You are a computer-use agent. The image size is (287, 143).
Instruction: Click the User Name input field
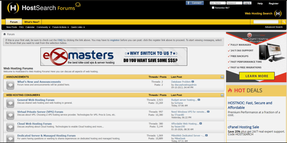(x=218, y=3)
